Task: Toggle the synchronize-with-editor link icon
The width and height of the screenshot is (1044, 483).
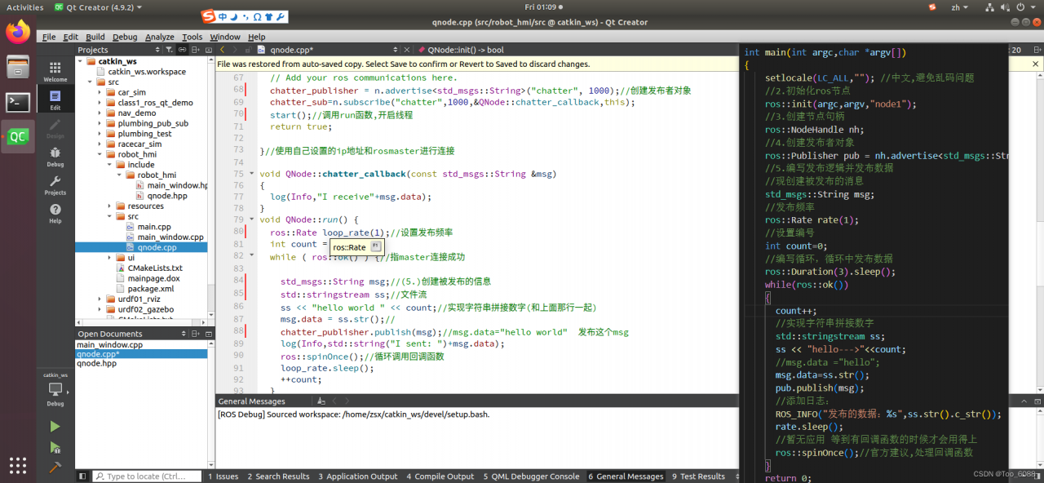Action: click(x=183, y=50)
